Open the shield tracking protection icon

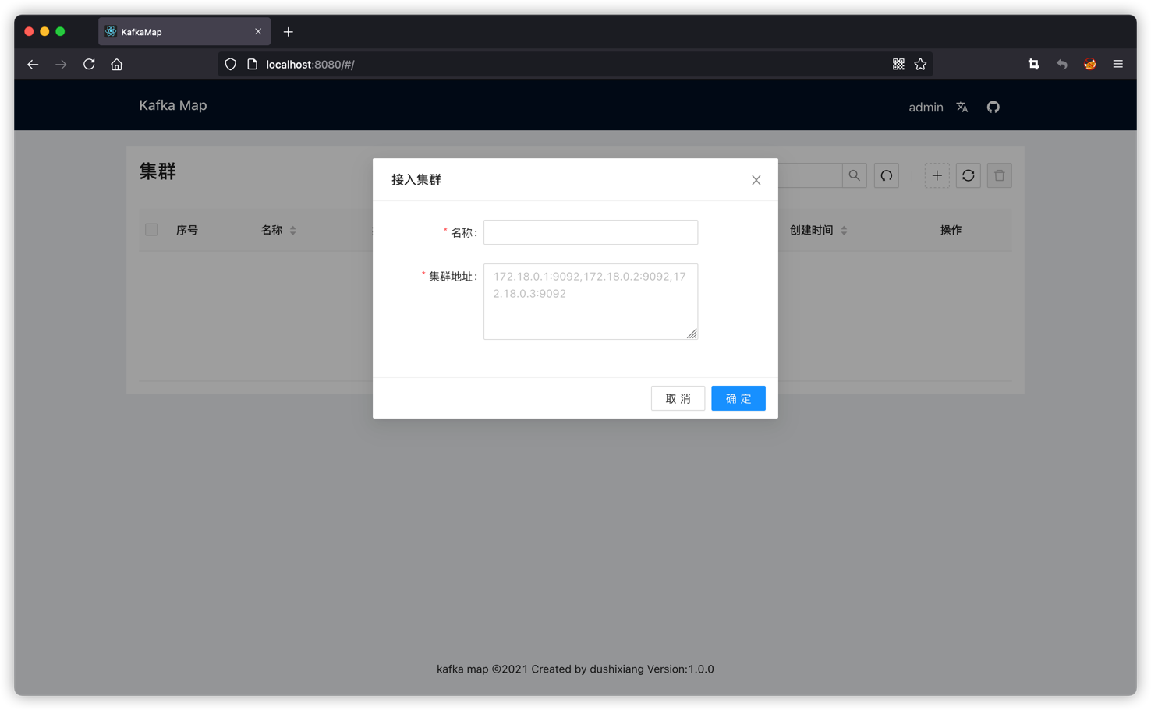coord(230,64)
